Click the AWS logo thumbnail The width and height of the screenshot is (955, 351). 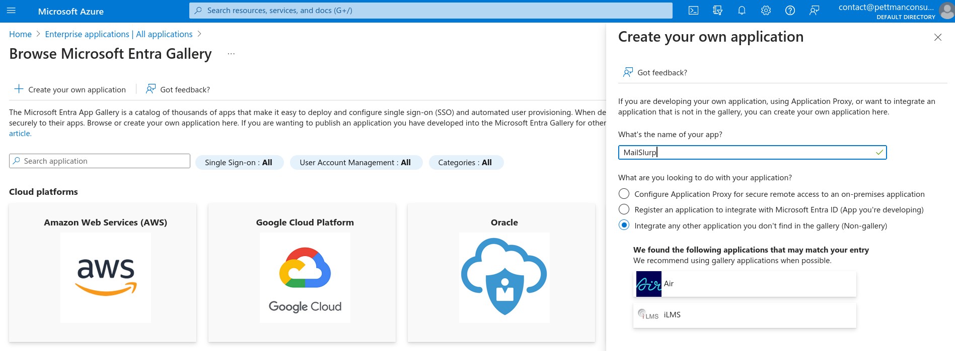coord(106,277)
